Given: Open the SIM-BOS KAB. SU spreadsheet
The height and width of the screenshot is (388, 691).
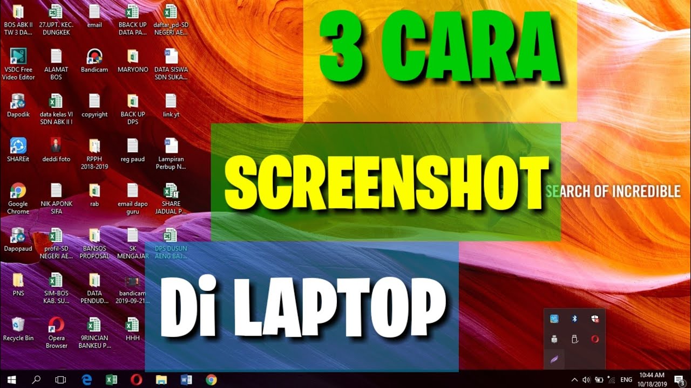Looking at the screenshot, I should click(56, 288).
